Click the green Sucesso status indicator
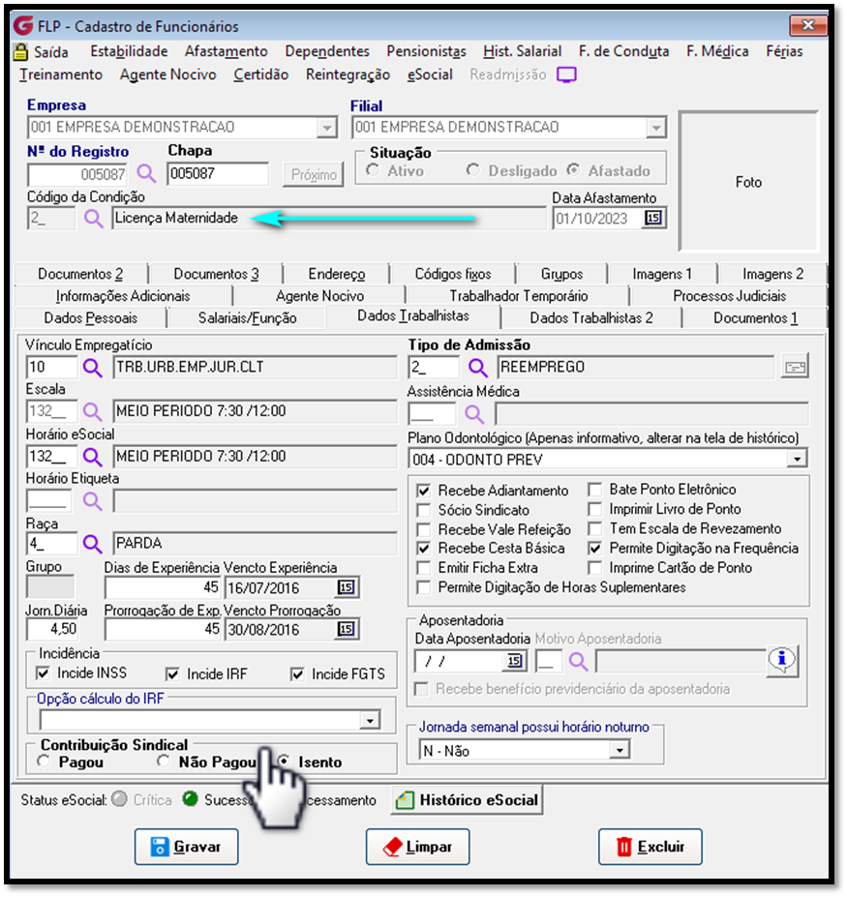847x897 pixels. tap(190, 798)
